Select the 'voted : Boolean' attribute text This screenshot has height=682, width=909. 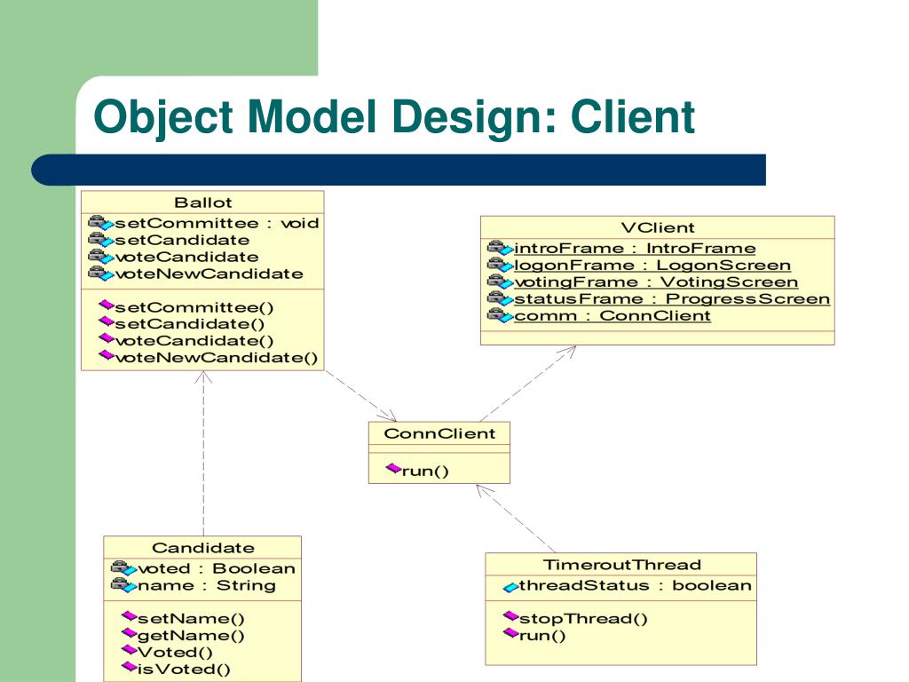(217, 569)
